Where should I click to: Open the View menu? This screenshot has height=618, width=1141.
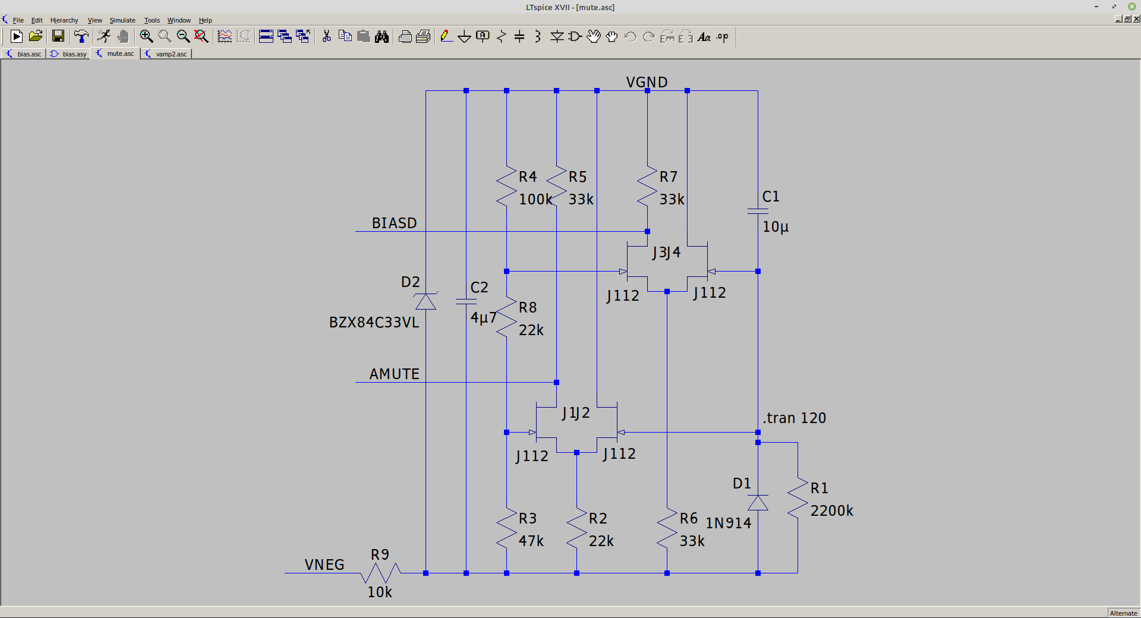pos(95,20)
